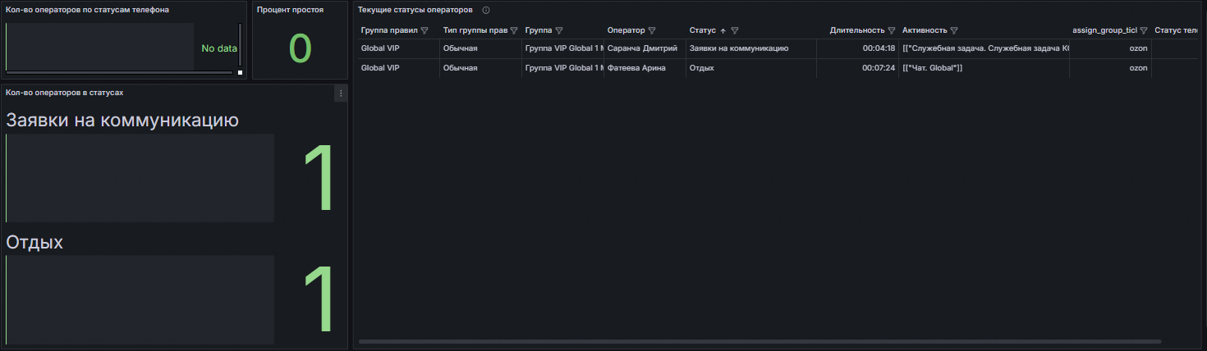Click the table's horizontal scrollbar
Viewport: 1207px width, 351px height.
pos(760,341)
